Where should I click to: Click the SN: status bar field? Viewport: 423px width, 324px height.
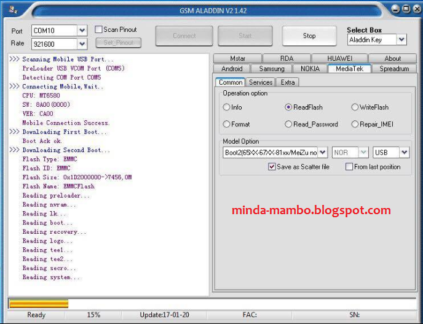[x=355, y=315]
